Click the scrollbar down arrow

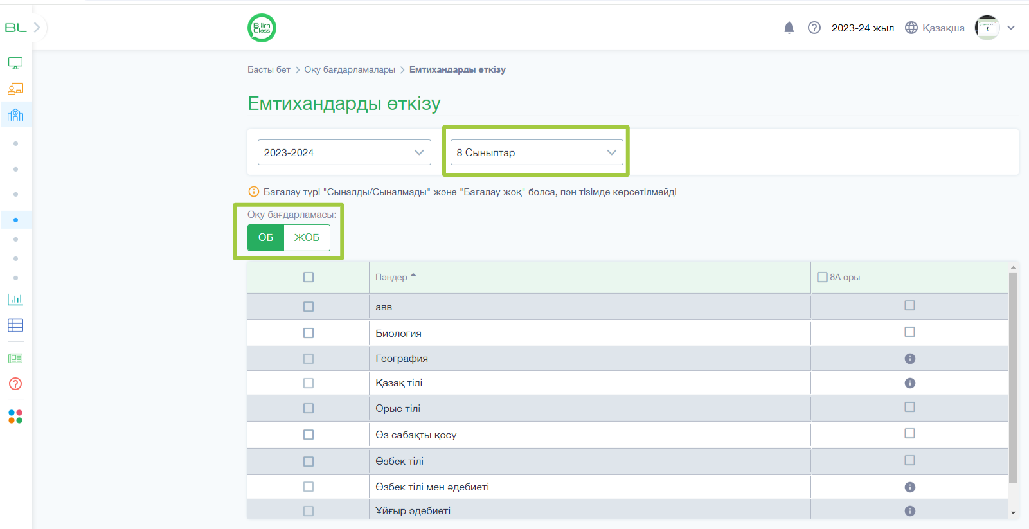point(1013,512)
